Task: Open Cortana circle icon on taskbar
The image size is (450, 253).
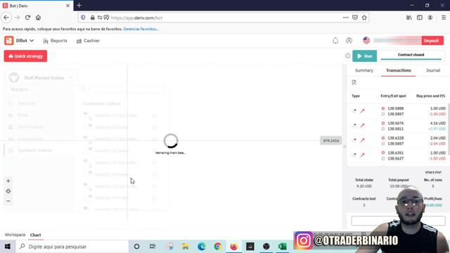Action: [x=136, y=247]
